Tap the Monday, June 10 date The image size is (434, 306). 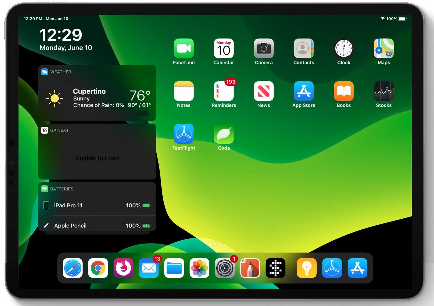click(x=66, y=48)
